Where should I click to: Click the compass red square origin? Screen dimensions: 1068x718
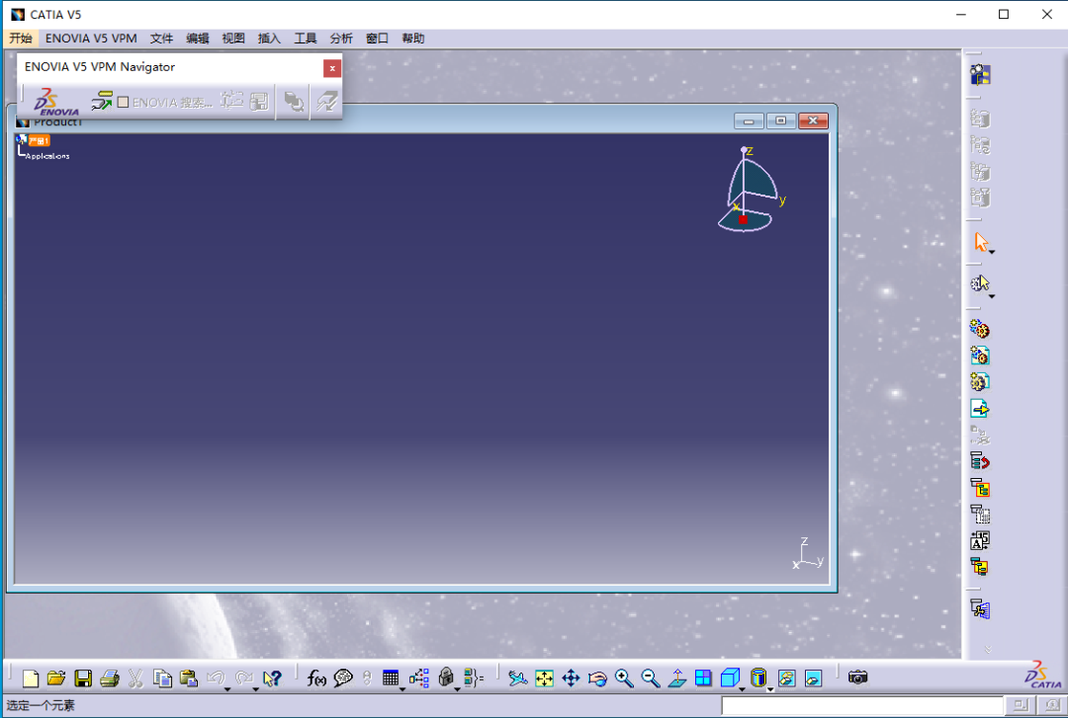pos(743,219)
